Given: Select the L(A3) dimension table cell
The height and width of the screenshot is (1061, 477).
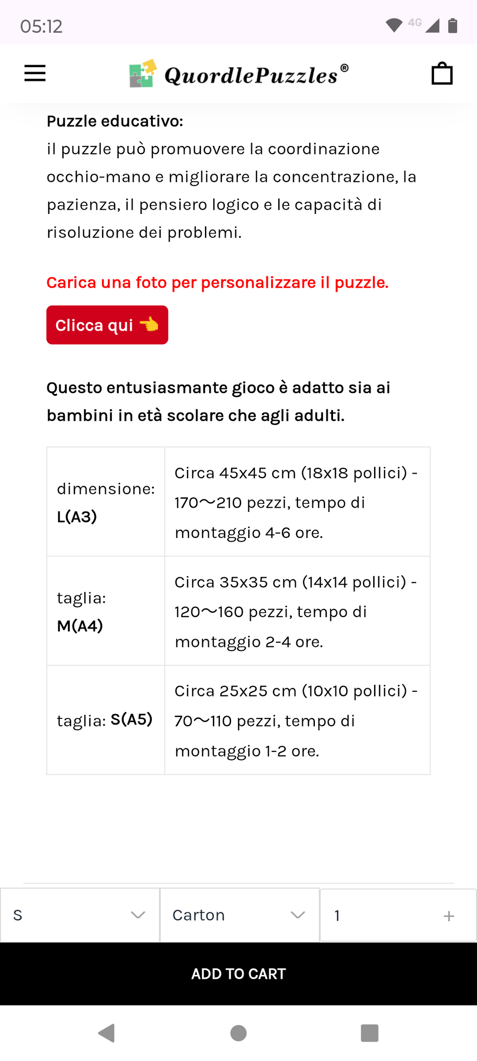Looking at the screenshot, I should pyautogui.click(x=106, y=502).
